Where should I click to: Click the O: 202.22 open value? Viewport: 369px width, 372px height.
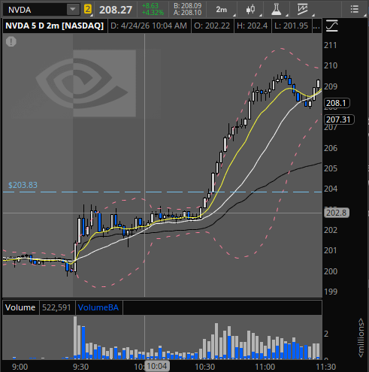click(212, 26)
